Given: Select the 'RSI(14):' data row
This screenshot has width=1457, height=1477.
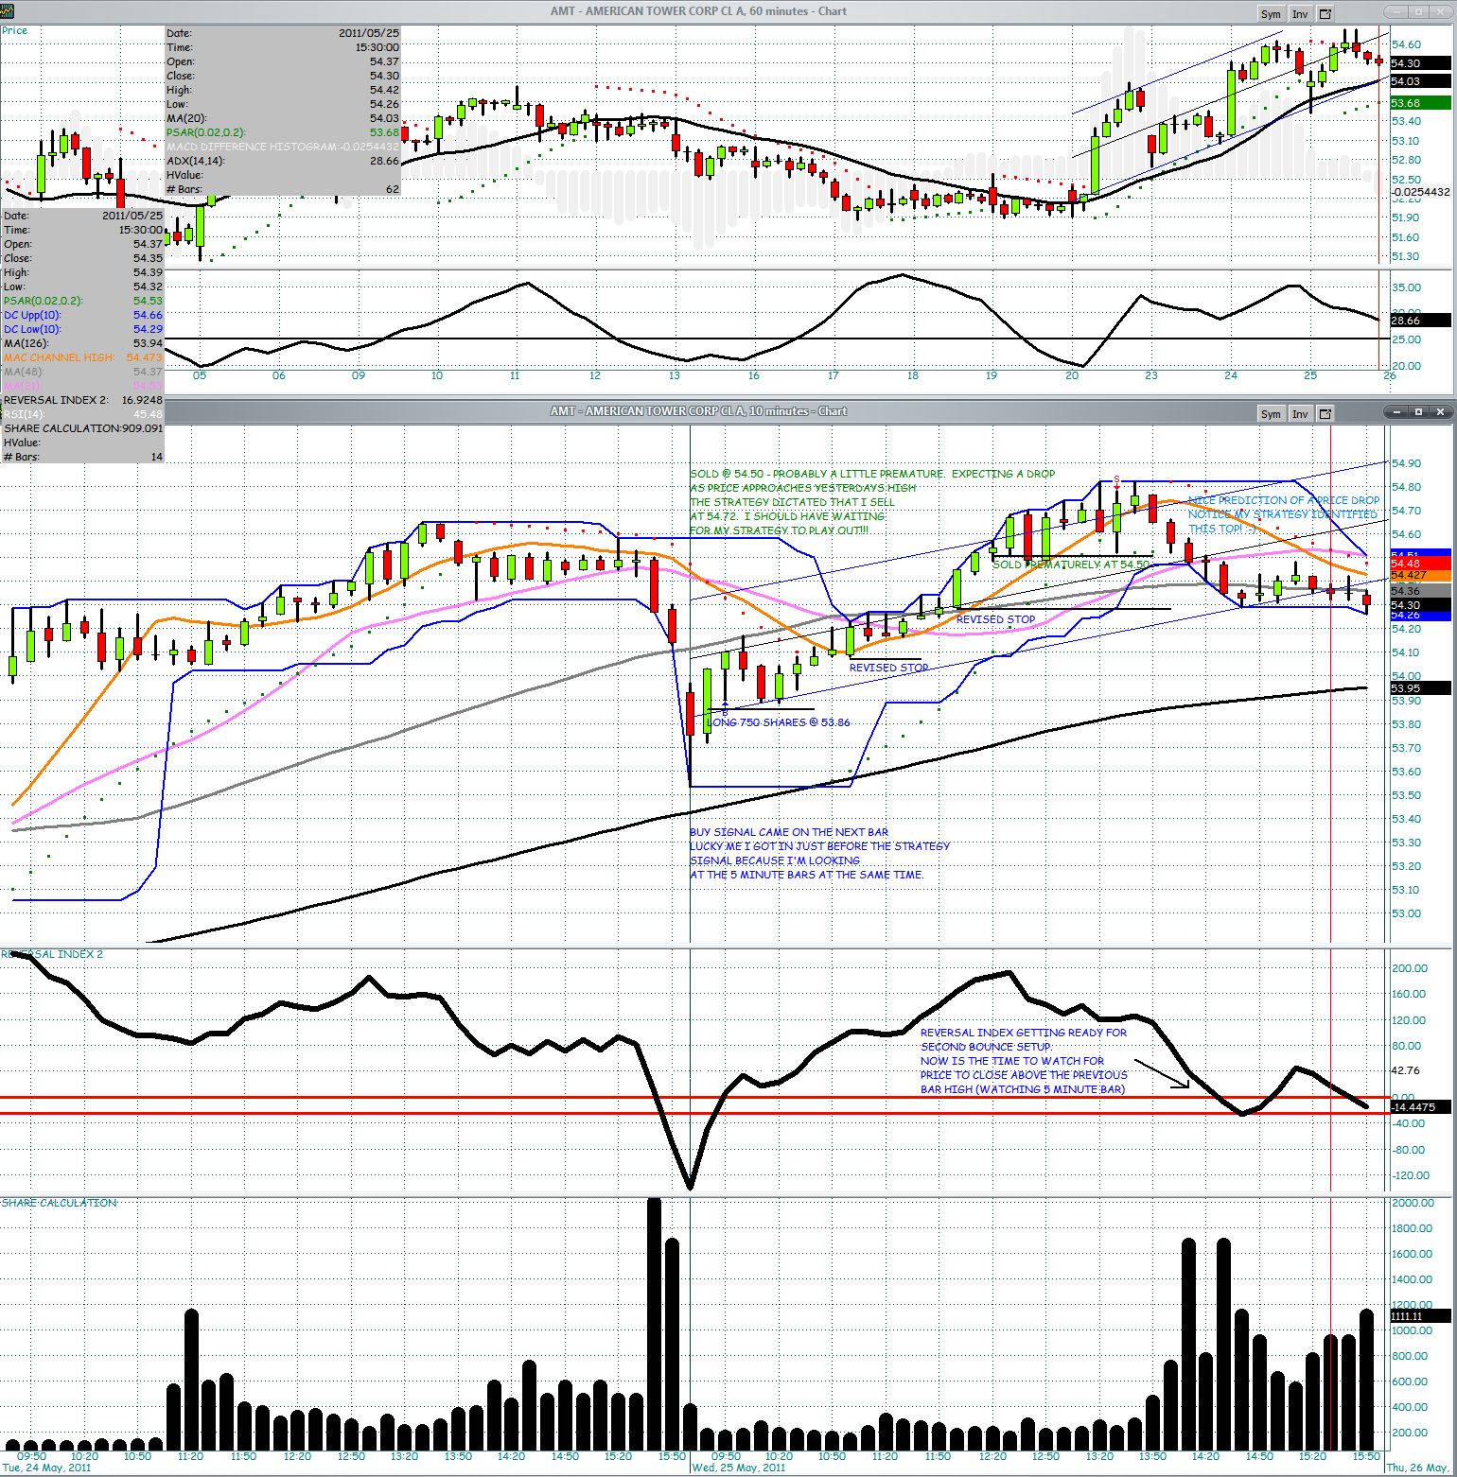Looking at the screenshot, I should pyautogui.click(x=83, y=414).
